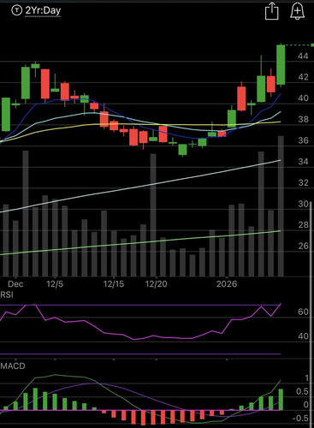Screen dimensions: 314x428
Task: Click the 32 price axis label
Action: [303, 182]
